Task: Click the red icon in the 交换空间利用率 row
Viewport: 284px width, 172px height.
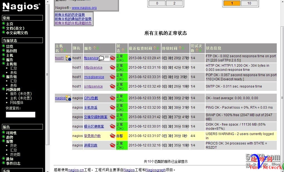Action: click(112, 117)
